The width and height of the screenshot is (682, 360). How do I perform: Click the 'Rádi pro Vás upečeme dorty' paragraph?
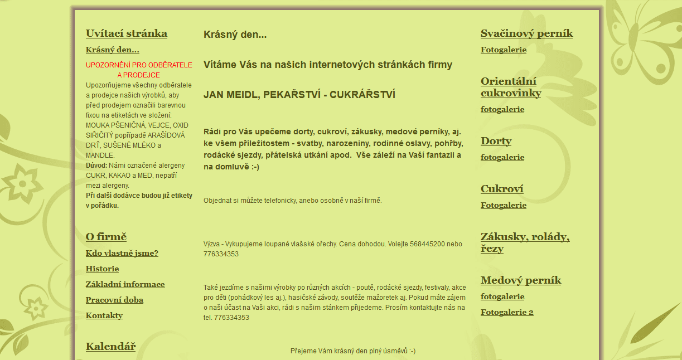333,149
